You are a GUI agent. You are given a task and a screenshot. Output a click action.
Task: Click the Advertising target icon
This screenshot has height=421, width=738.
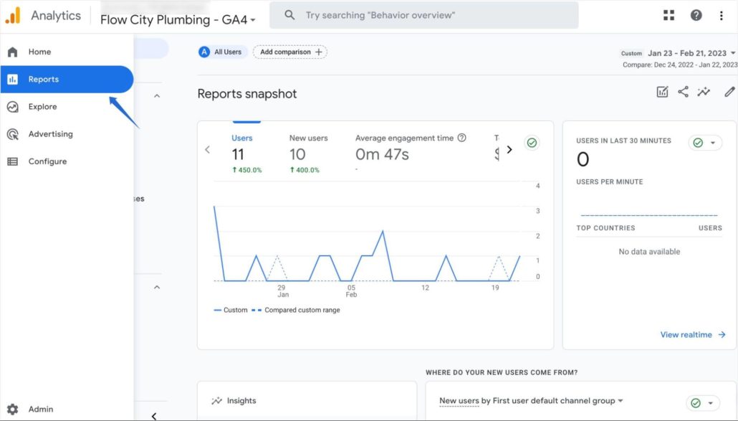click(x=13, y=134)
